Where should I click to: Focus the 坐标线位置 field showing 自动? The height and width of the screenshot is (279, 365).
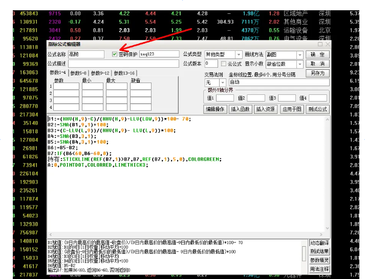click(x=279, y=82)
